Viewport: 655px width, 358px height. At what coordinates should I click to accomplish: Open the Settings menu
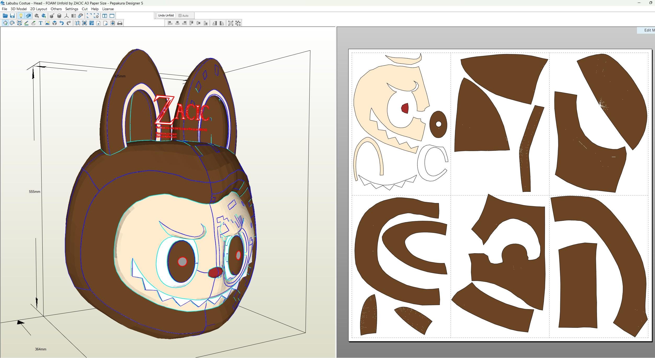72,9
